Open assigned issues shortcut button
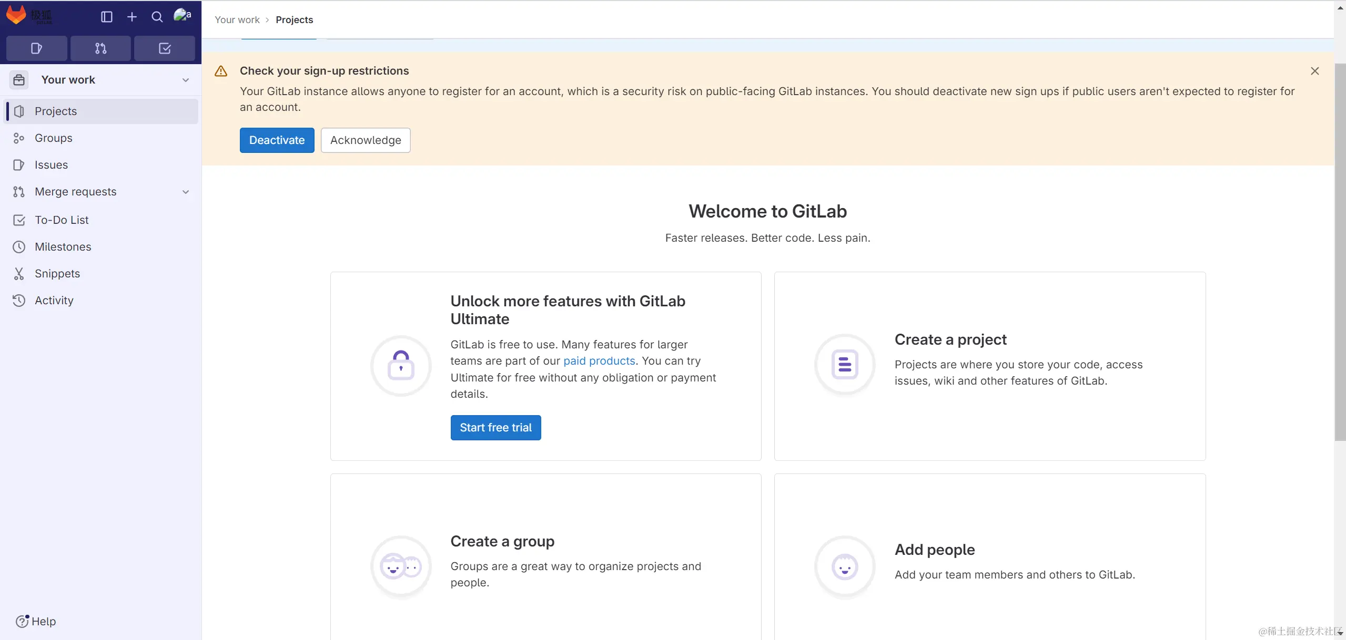This screenshot has height=640, width=1346. coord(36,48)
